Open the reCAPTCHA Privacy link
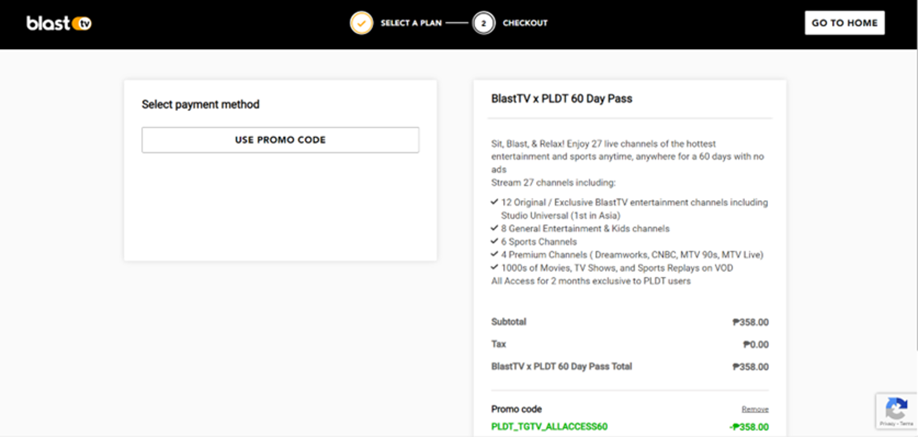918x437 pixels. 888,424
